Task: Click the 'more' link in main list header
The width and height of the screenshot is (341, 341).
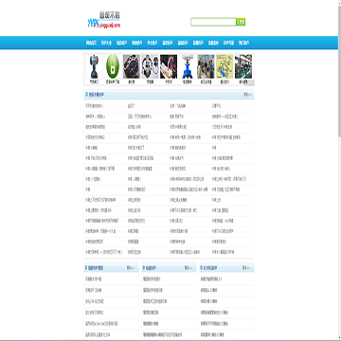Action: coord(247,95)
